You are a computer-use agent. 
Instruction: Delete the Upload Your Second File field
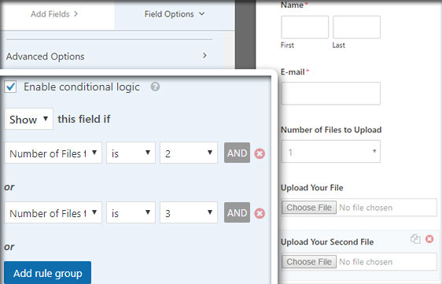tap(429, 239)
